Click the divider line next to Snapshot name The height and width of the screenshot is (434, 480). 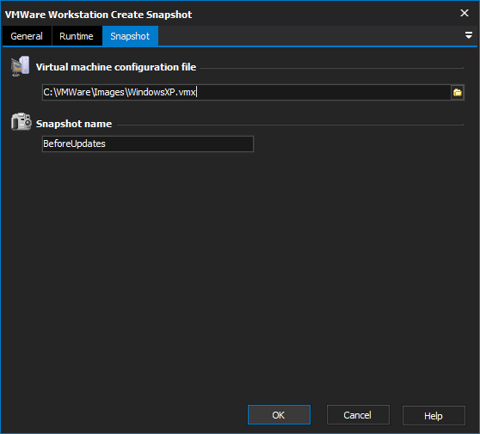(x=290, y=125)
